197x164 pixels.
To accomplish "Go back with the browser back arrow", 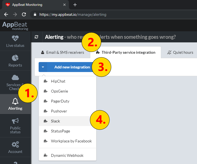I will click(6, 14).
